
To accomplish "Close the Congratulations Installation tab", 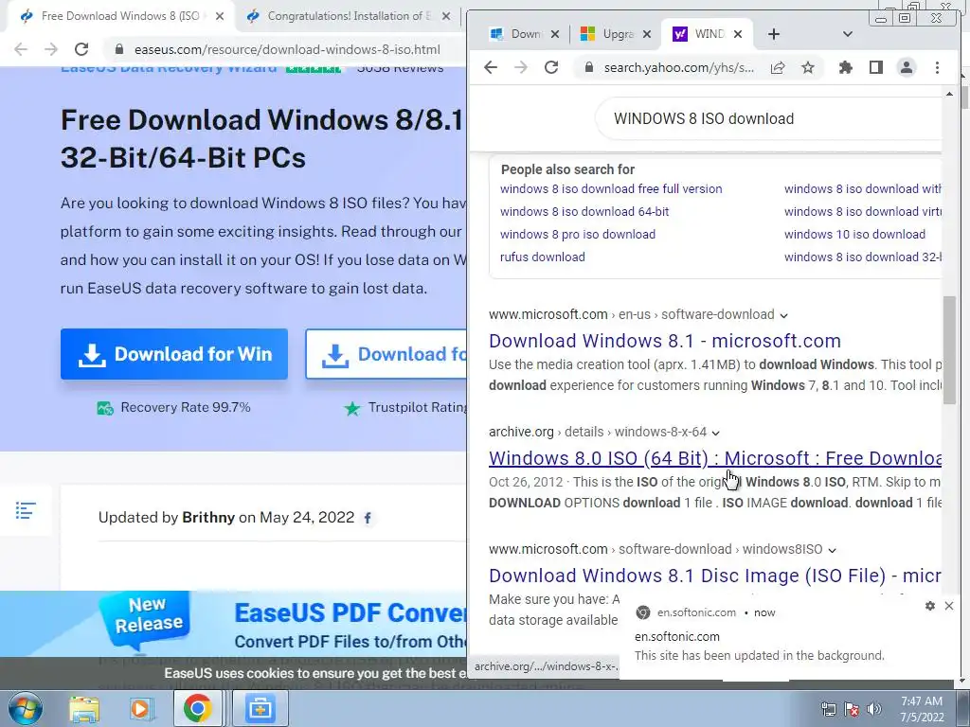I will point(446,16).
